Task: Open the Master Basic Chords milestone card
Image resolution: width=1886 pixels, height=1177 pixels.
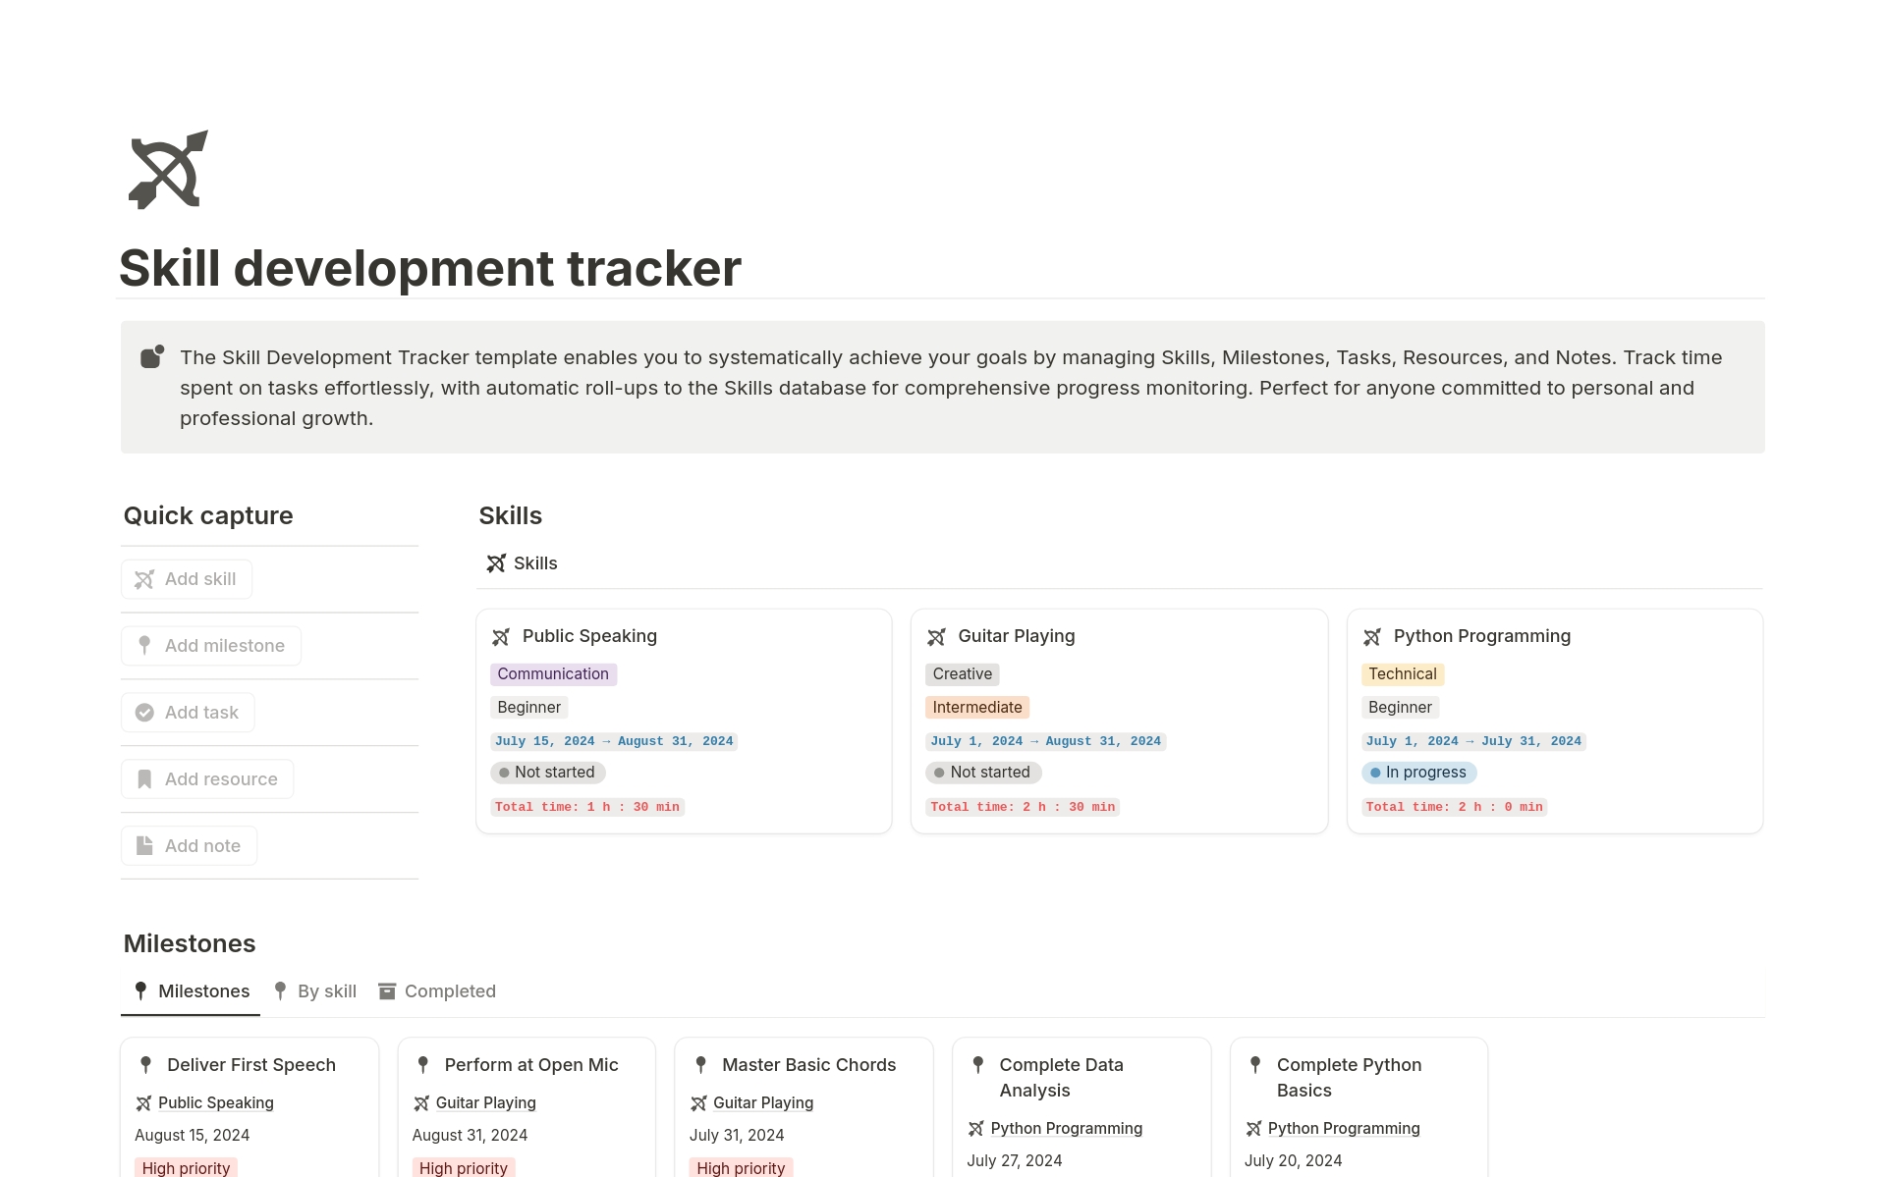Action: (809, 1064)
